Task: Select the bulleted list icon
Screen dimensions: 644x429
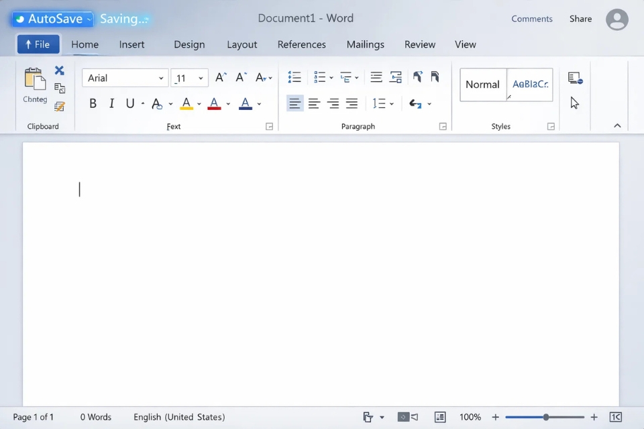Action: (294, 77)
